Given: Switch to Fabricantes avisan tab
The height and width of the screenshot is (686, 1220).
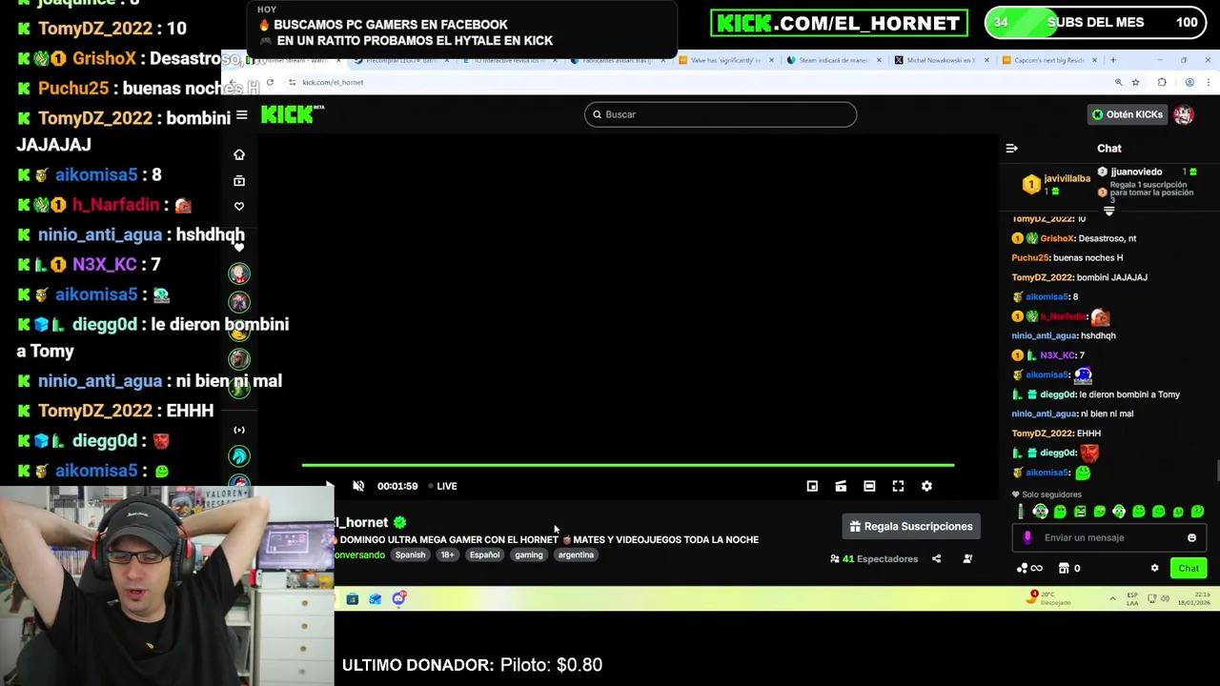Looking at the screenshot, I should (x=619, y=60).
